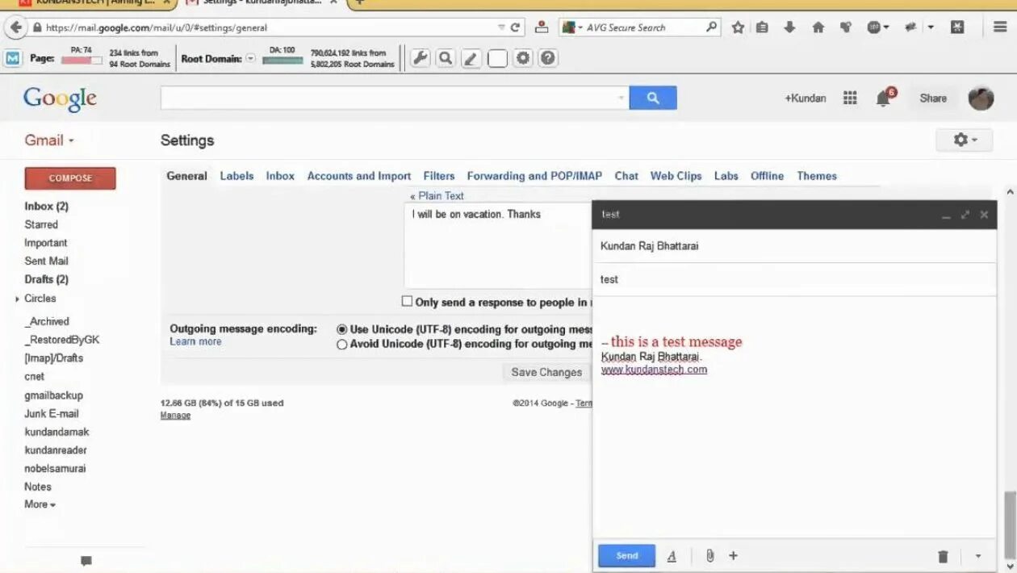Reload the page with the refresh icon

point(515,27)
